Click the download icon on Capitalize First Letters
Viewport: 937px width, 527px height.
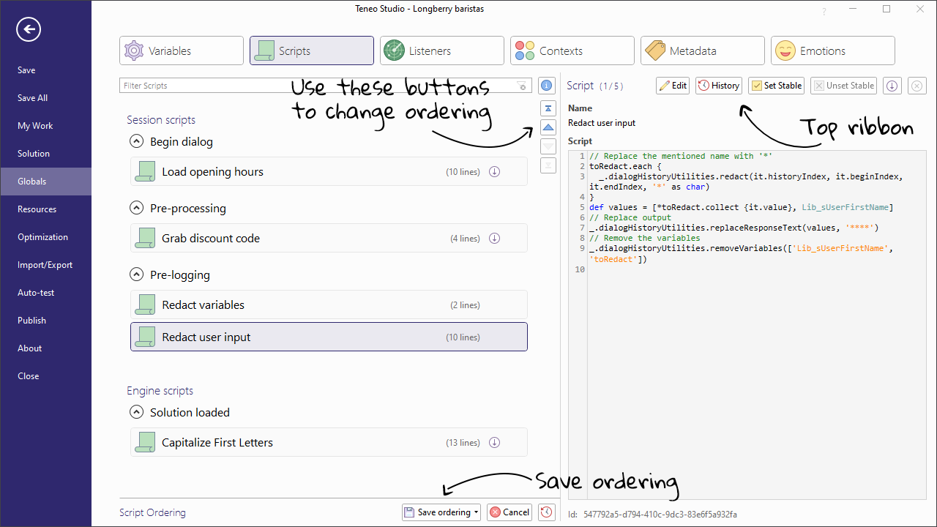click(x=494, y=442)
